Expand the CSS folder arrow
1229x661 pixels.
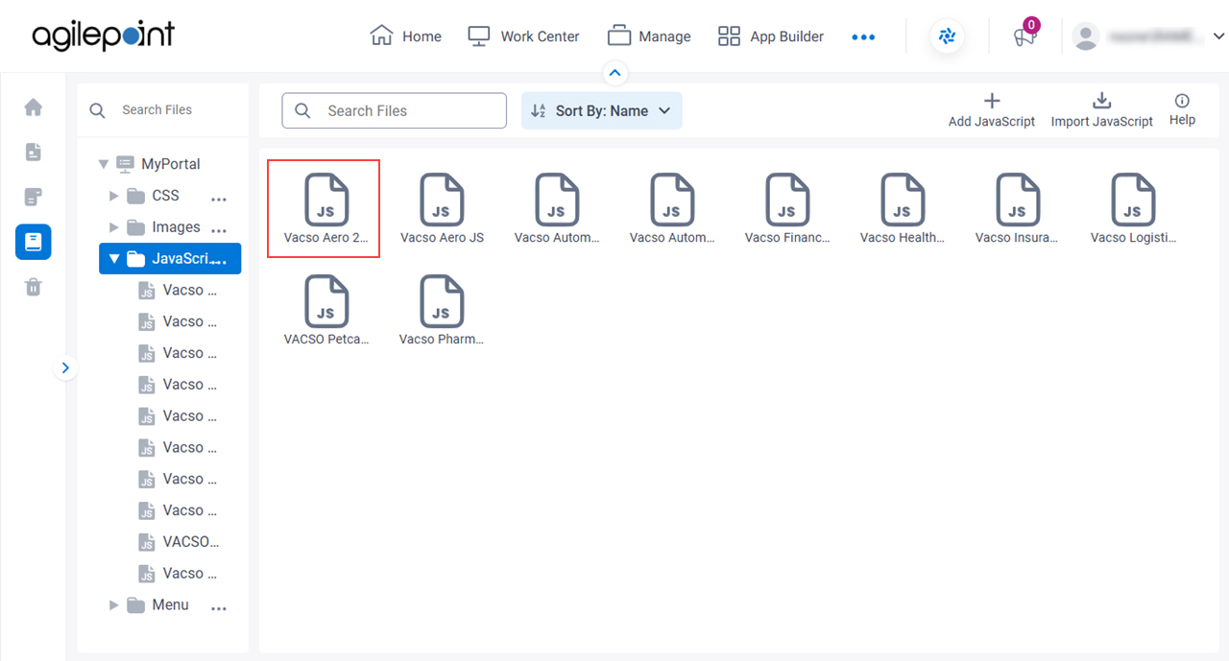(114, 196)
